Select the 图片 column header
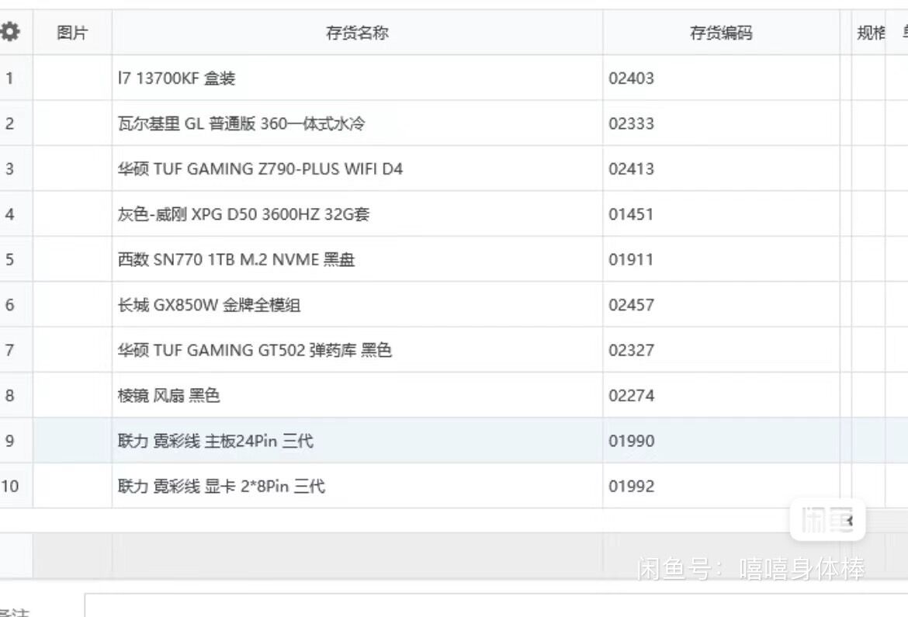908x617 pixels. [x=72, y=33]
